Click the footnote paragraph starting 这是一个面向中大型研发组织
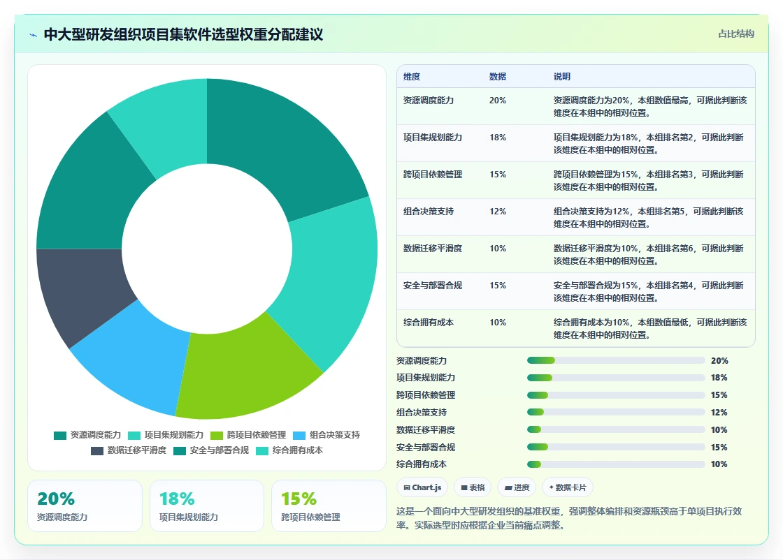Viewport: 783px width, 560px height. (569, 518)
